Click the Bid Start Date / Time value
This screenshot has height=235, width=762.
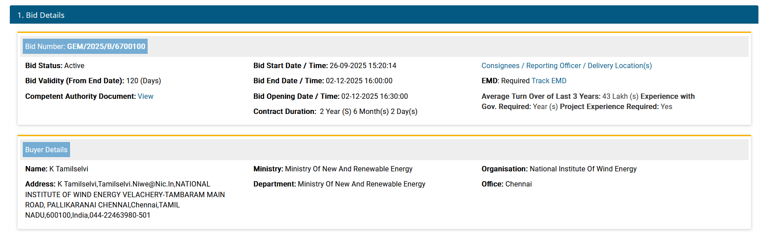(363, 66)
